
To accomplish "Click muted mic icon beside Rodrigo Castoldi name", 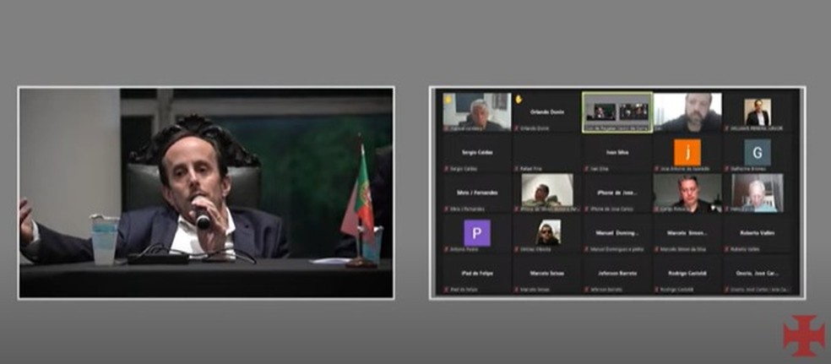I will [x=656, y=290].
